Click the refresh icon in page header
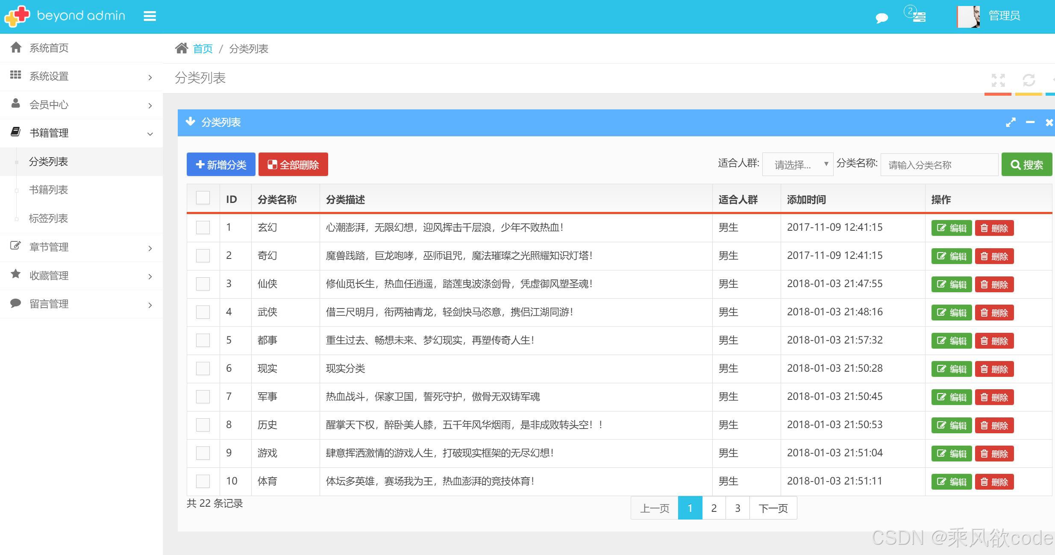This screenshot has width=1055, height=555. [1029, 80]
